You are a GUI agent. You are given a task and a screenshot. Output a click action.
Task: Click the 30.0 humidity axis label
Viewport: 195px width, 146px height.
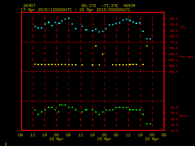[174, 107]
